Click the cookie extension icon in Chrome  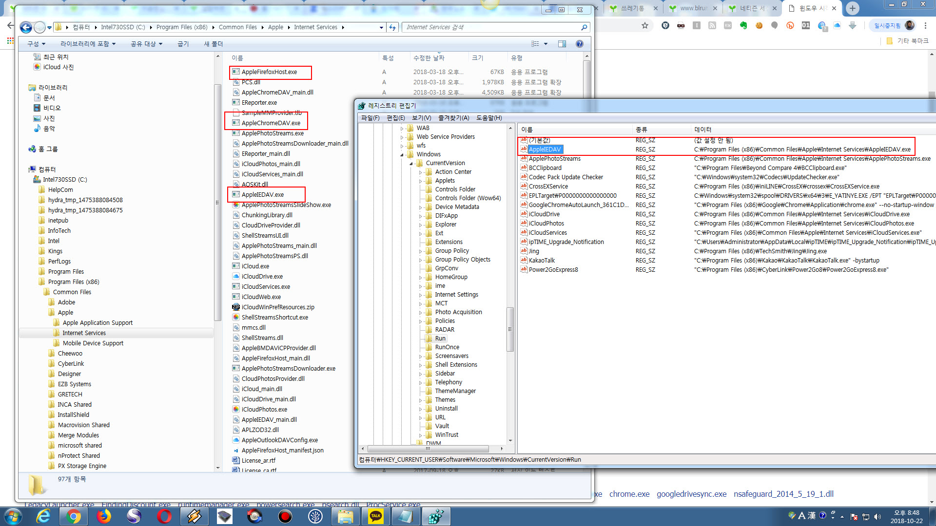coord(759,25)
